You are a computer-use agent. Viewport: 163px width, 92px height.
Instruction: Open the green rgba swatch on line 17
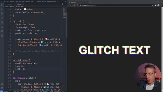pos(42,42)
